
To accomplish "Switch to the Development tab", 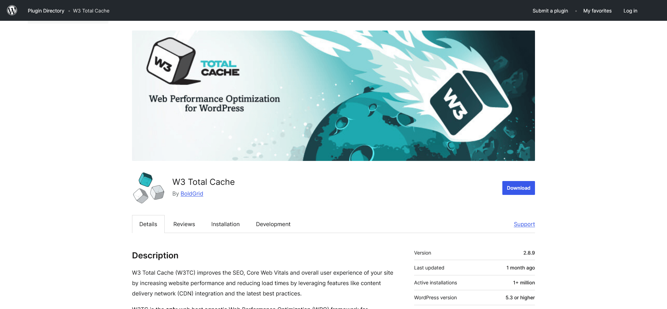I will click(x=273, y=224).
